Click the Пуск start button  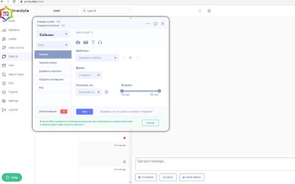(x=84, y=111)
